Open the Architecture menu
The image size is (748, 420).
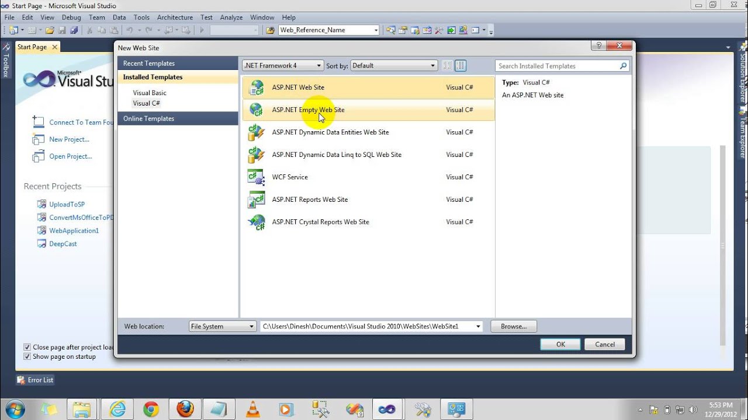(x=175, y=17)
